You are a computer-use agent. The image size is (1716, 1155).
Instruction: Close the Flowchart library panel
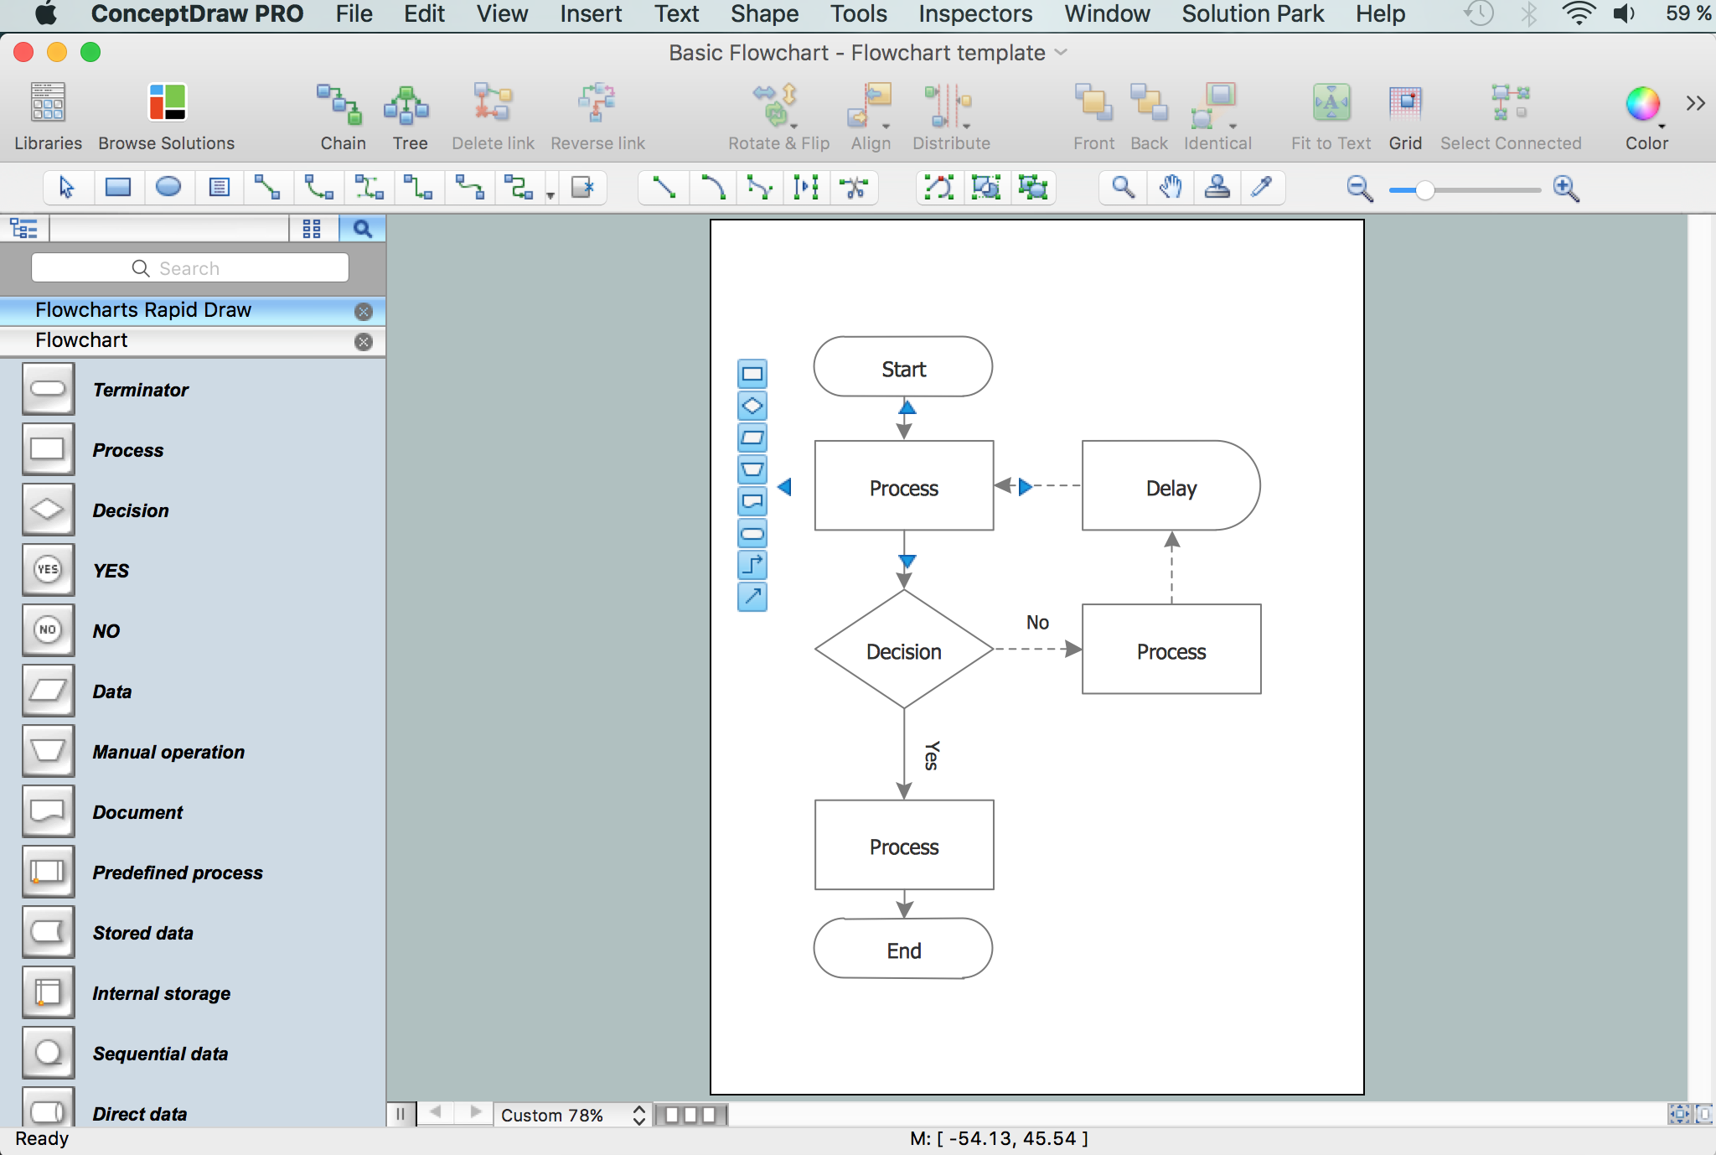[x=364, y=340]
